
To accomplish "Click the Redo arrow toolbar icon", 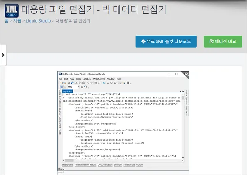I will [91, 83].
